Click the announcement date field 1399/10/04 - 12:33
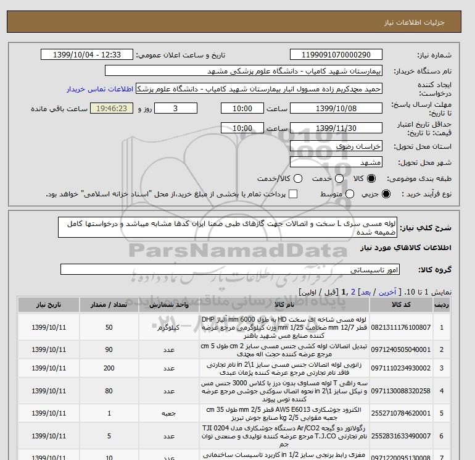The width and height of the screenshot is (475, 460). pos(87,54)
